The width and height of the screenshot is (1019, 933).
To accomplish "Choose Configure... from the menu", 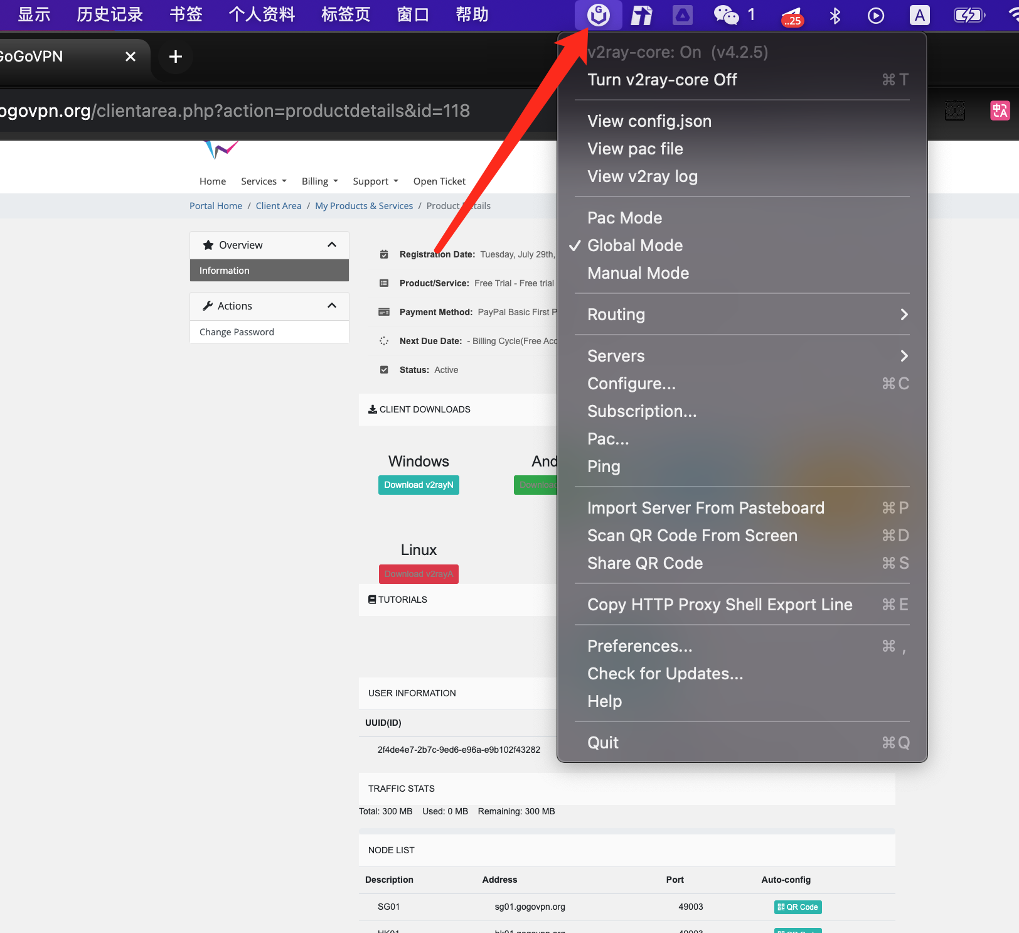I will 742,384.
